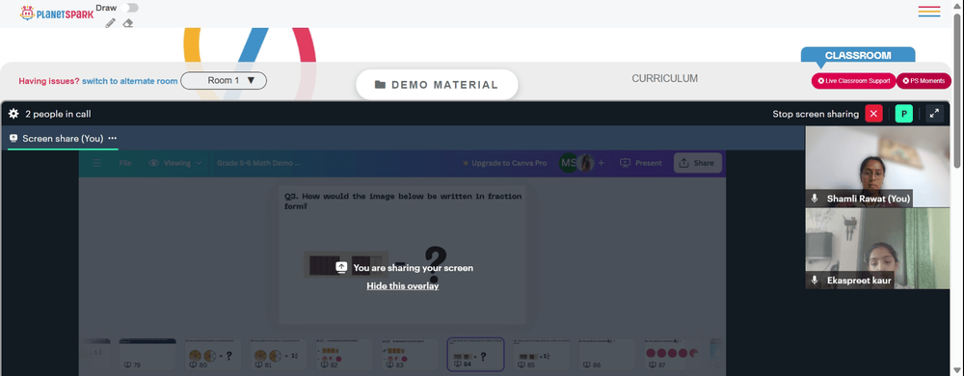Click the page vertical scrollbar
The width and height of the screenshot is (964, 376).
click(x=956, y=90)
